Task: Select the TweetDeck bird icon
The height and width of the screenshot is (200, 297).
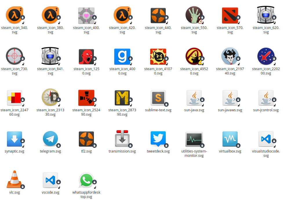Action: (158, 139)
